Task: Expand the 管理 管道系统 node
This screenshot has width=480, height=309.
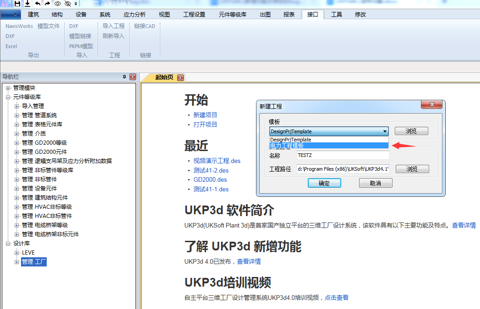Action: click(x=17, y=116)
